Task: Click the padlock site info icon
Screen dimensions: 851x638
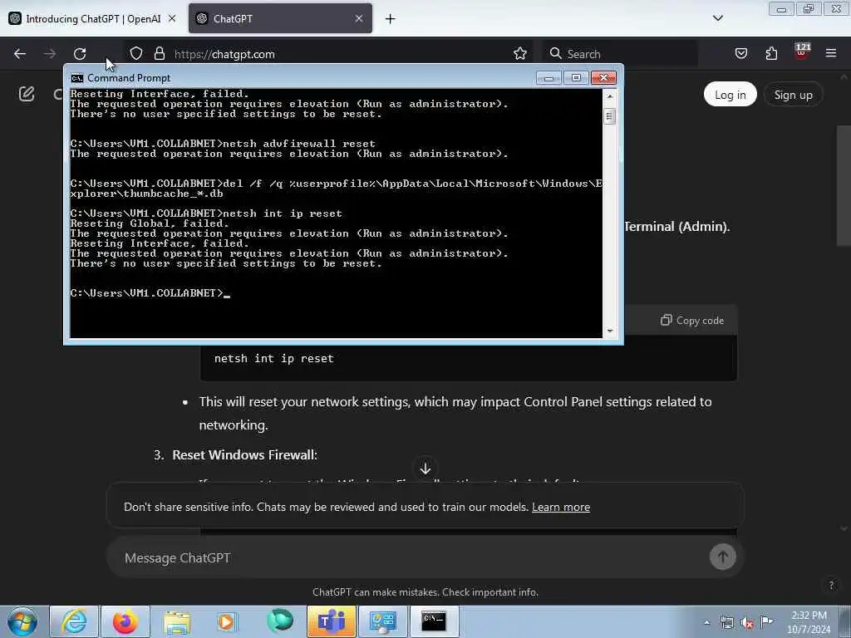Action: click(x=159, y=53)
